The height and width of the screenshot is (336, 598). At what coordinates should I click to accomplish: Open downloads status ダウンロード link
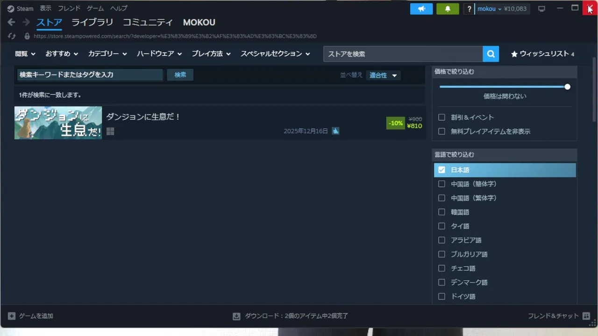(x=297, y=316)
